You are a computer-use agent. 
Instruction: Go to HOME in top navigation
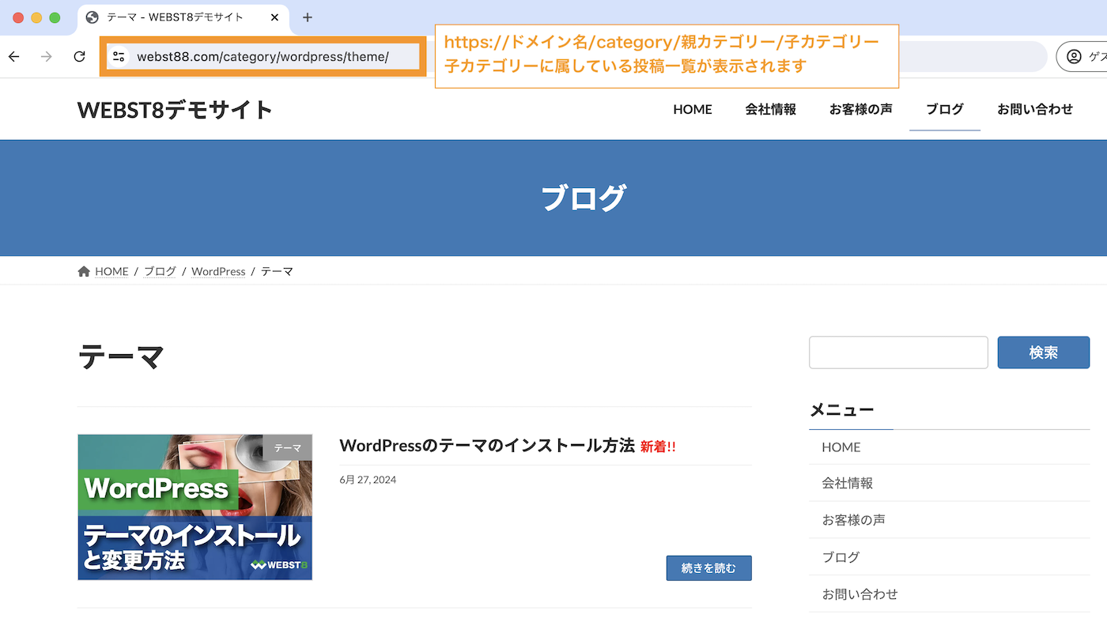point(693,110)
